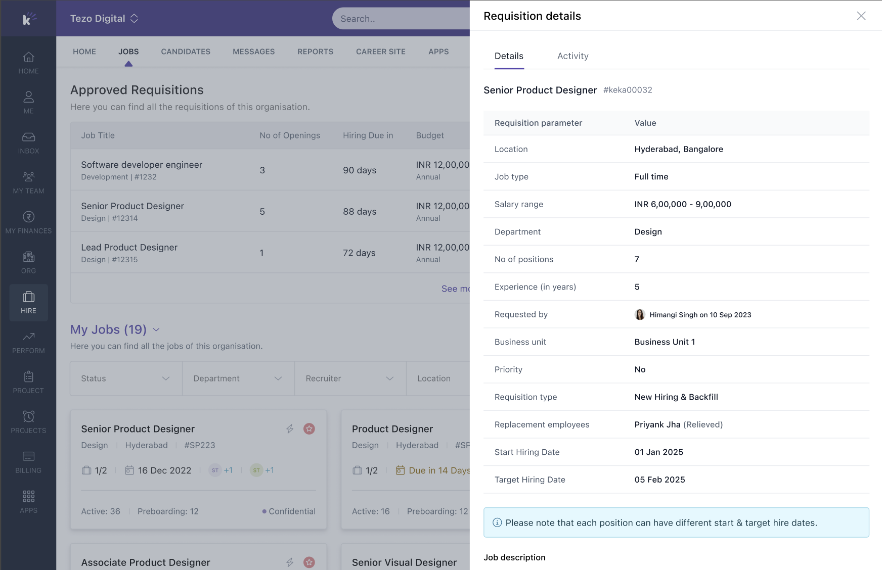Click the See more link
Viewport: 882px width, 570px height.
(x=455, y=289)
